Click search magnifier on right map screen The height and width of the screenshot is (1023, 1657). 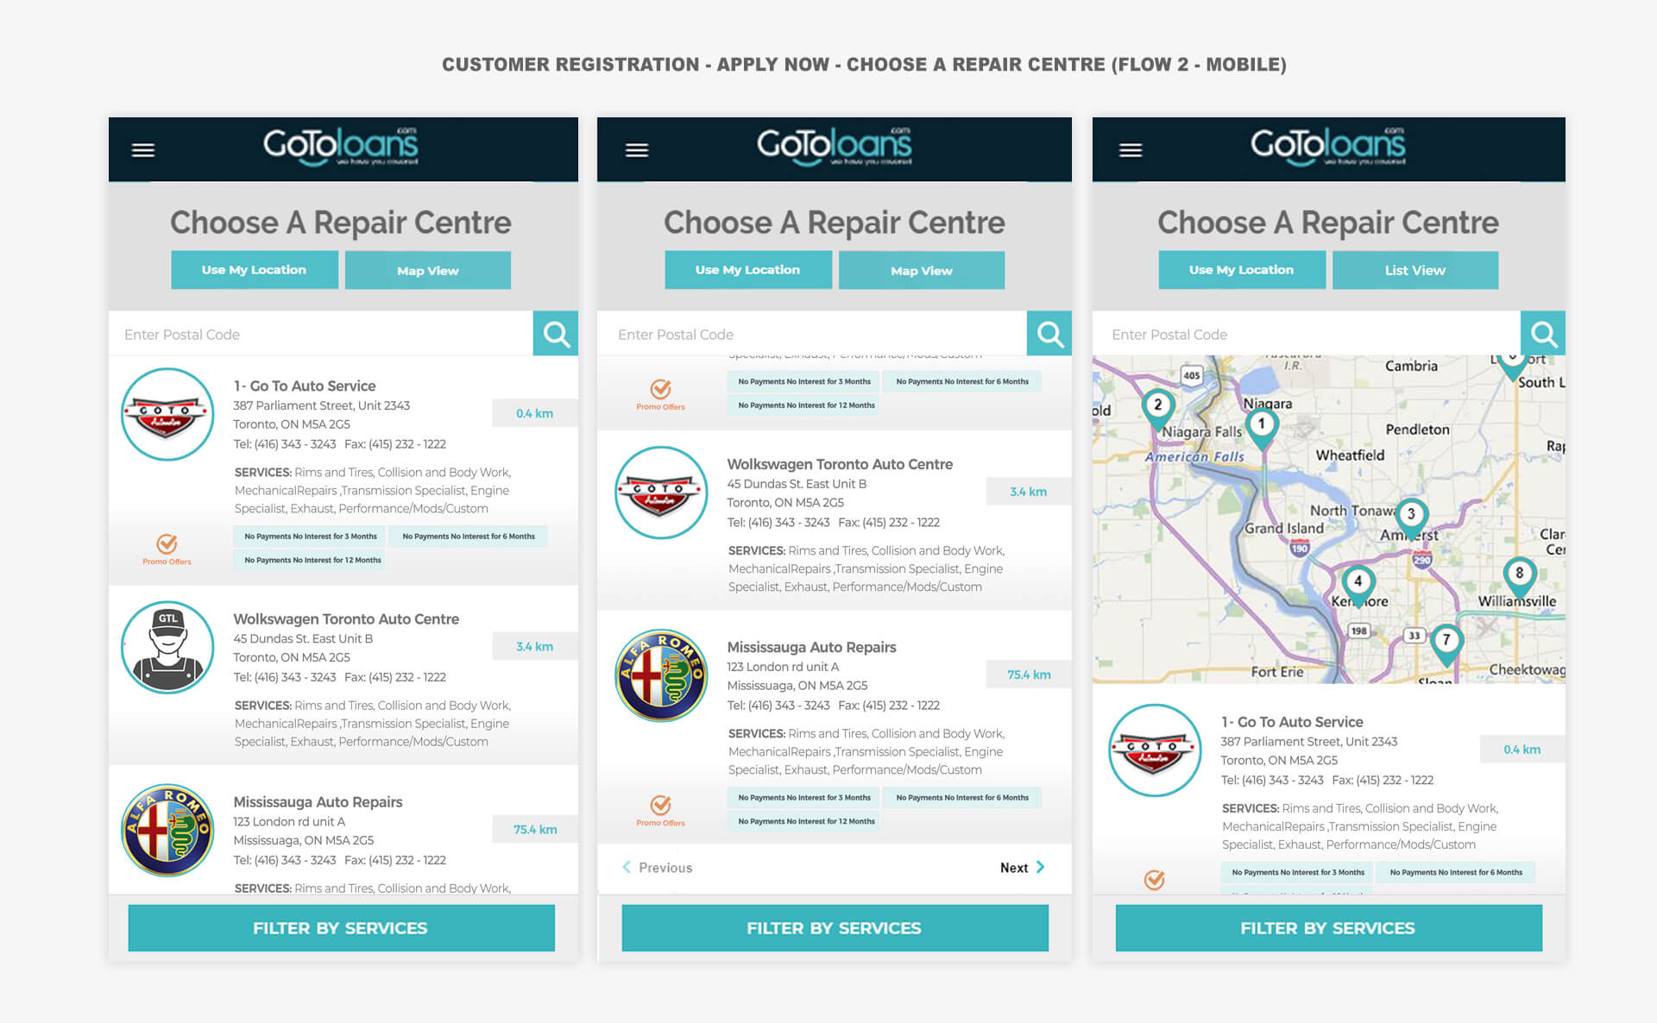click(x=1543, y=334)
